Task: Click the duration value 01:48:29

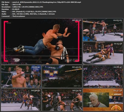Action: (16, 9)
